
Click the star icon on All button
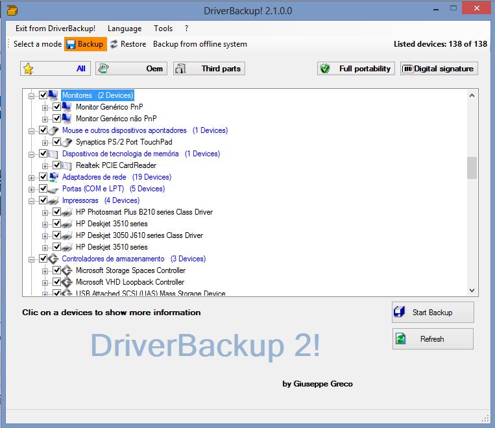(29, 69)
